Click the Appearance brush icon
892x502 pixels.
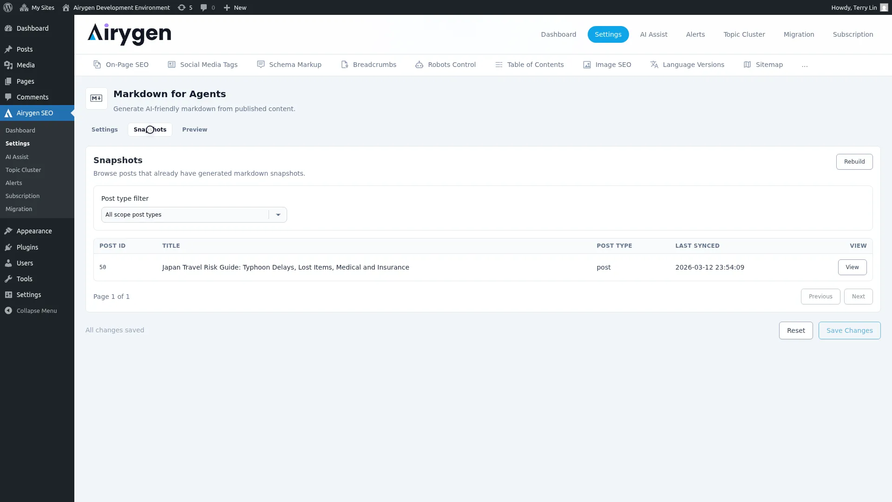pyautogui.click(x=8, y=231)
